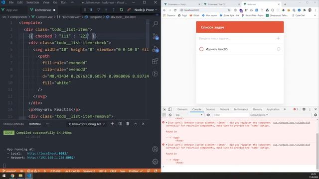Open the Search view in VS Code
This screenshot has width=319, height=179.
pos(155,24)
